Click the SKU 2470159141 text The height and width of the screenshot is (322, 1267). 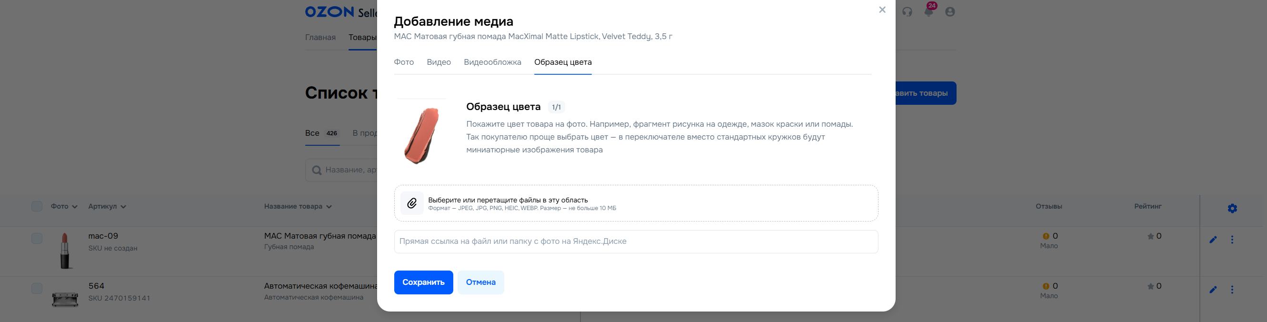pyautogui.click(x=120, y=298)
